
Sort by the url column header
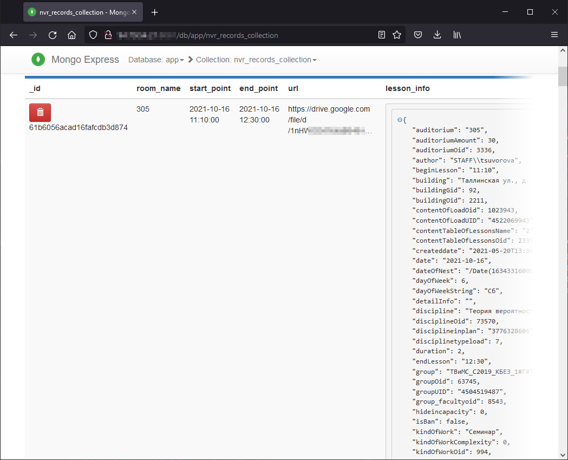click(293, 88)
